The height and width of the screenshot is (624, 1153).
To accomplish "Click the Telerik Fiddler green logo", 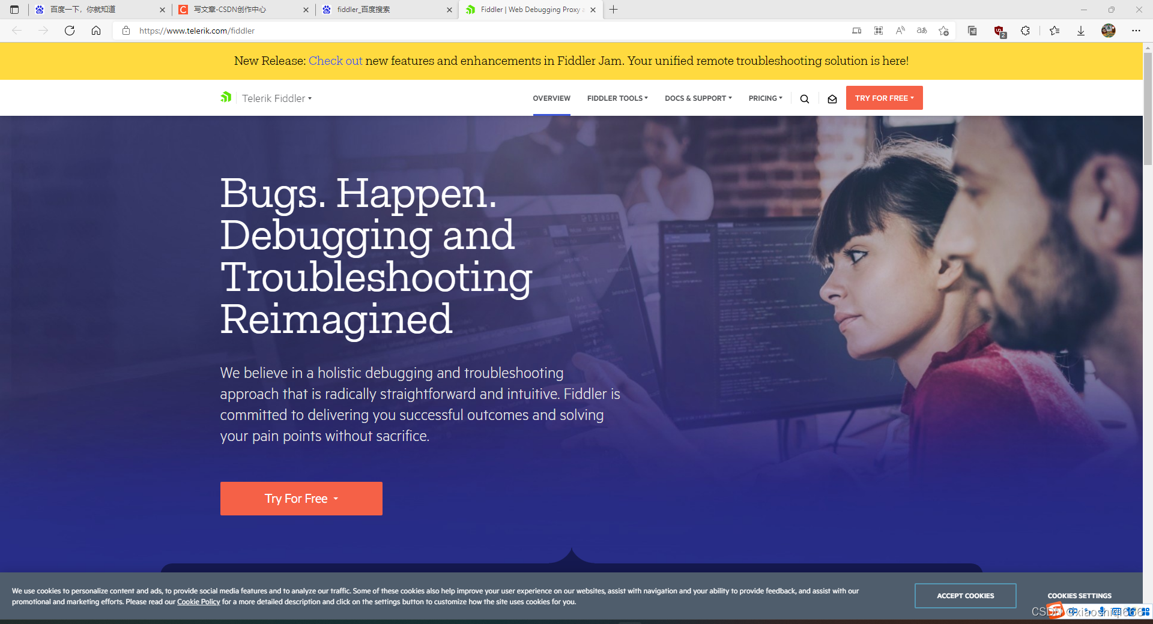I will pyautogui.click(x=226, y=97).
